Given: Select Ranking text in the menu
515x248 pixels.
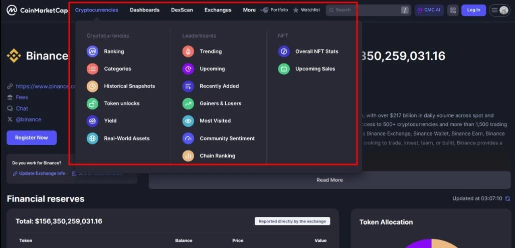Looking at the screenshot, I should pyautogui.click(x=114, y=51).
